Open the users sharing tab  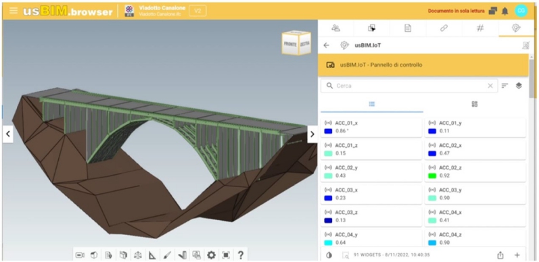coord(336,28)
